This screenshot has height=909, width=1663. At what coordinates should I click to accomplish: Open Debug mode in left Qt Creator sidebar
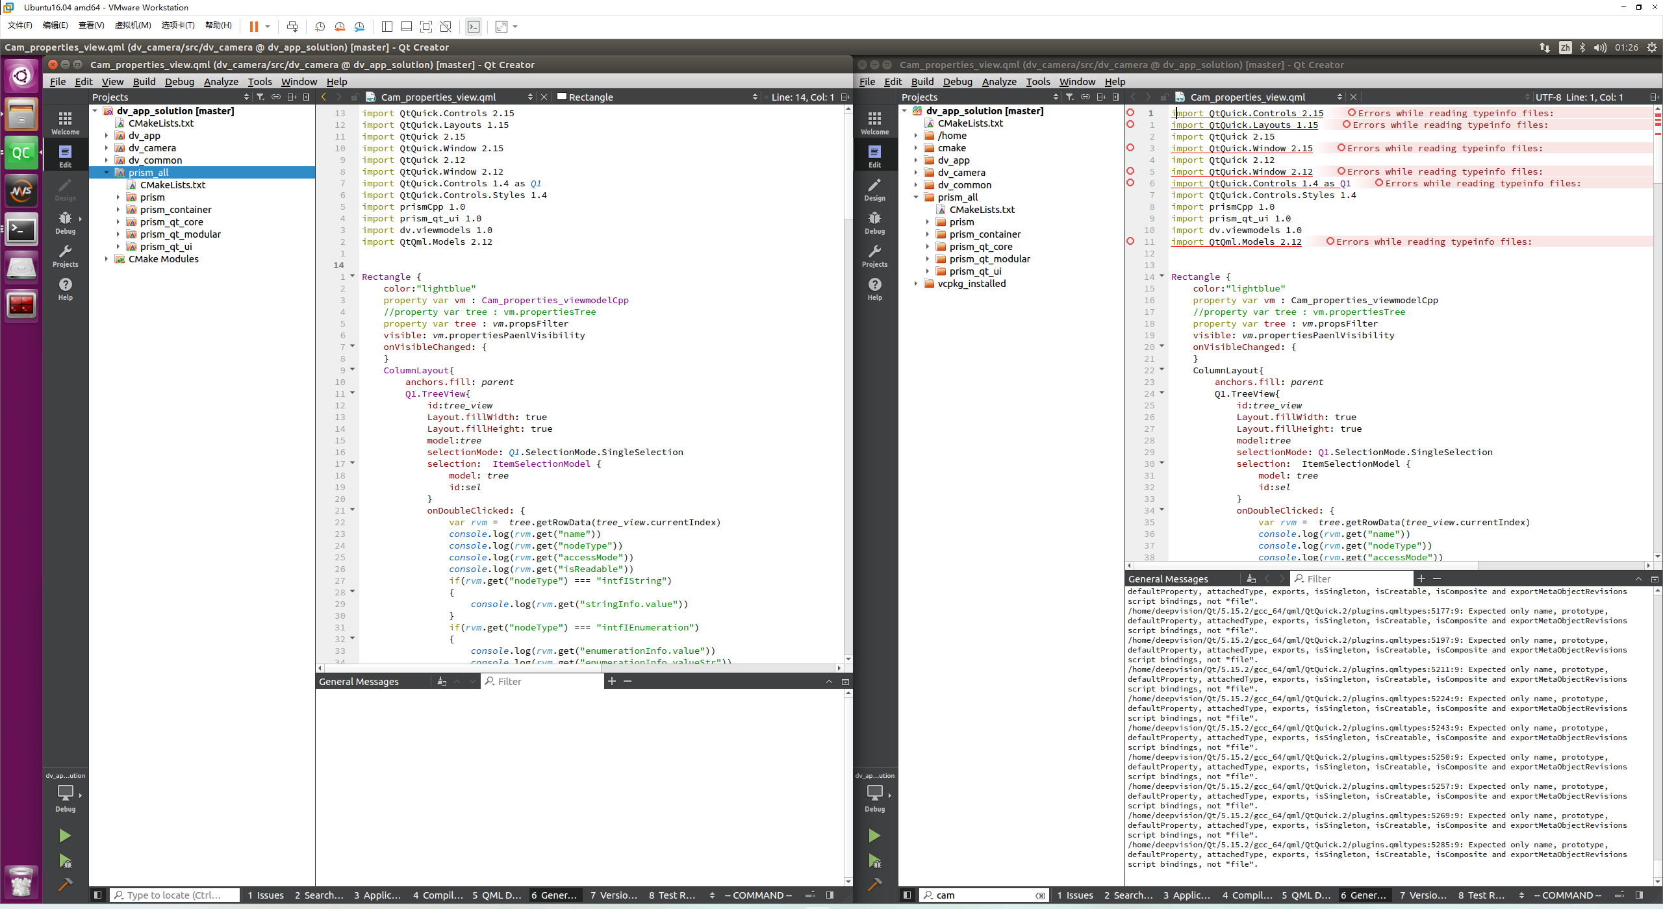65,222
